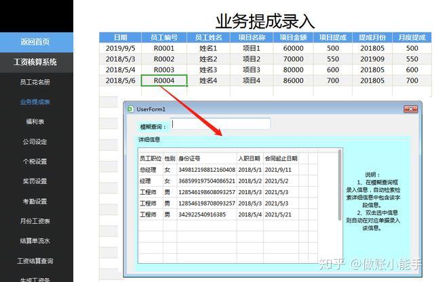This screenshot has width=434, height=282.
Task: Go to 结算单流水 in the sidebar
Action: (x=35, y=241)
